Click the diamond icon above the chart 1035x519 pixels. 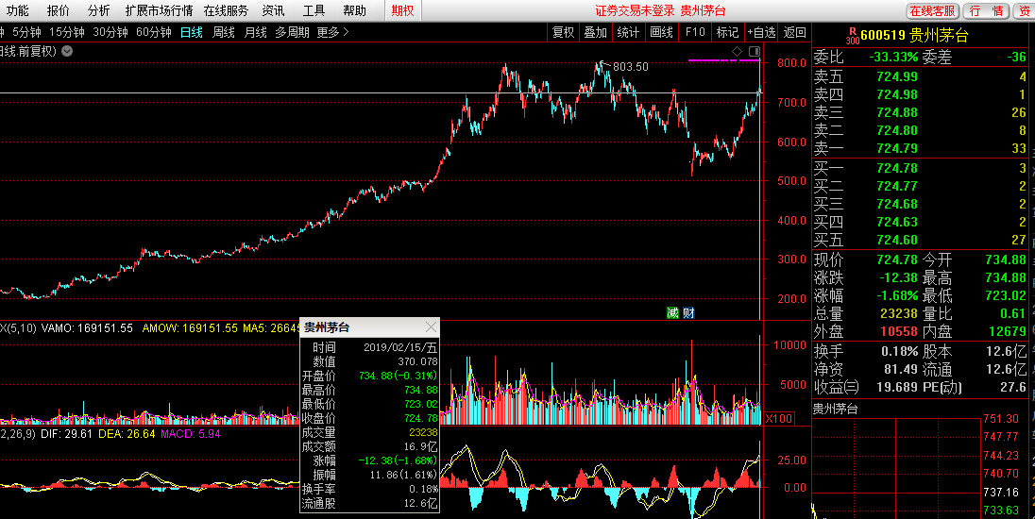coord(738,51)
